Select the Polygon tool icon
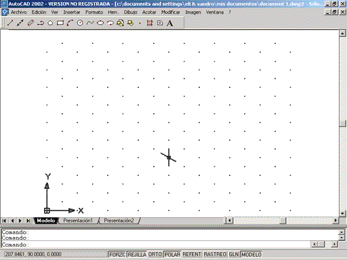 (x=50, y=23)
